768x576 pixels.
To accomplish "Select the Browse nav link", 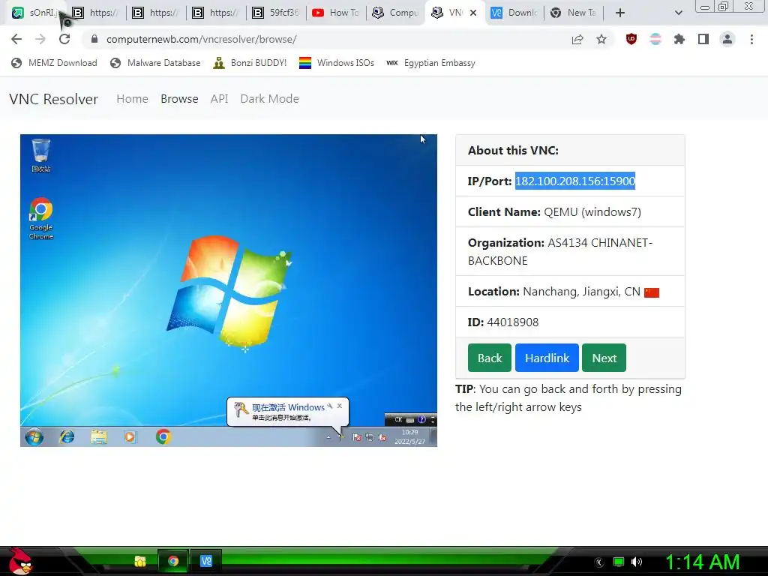I will pos(179,99).
